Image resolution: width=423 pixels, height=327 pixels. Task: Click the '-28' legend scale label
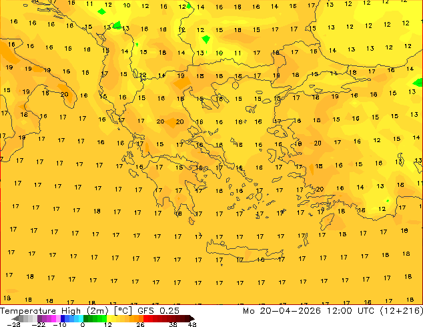pyautogui.click(x=13, y=324)
